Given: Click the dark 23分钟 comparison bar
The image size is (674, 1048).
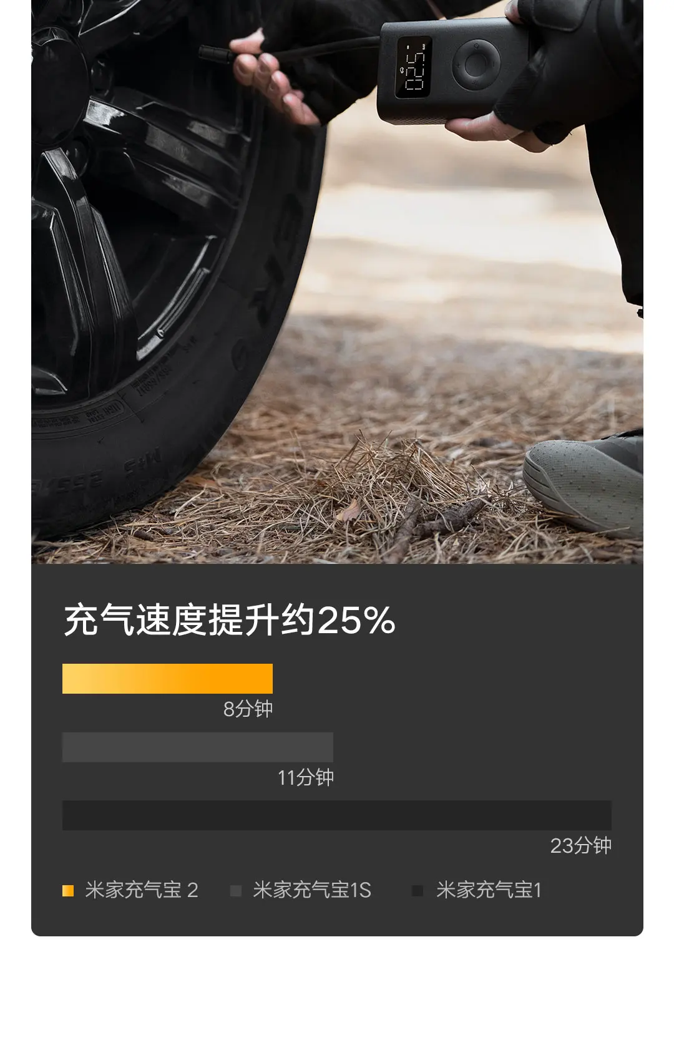Looking at the screenshot, I should [337, 815].
